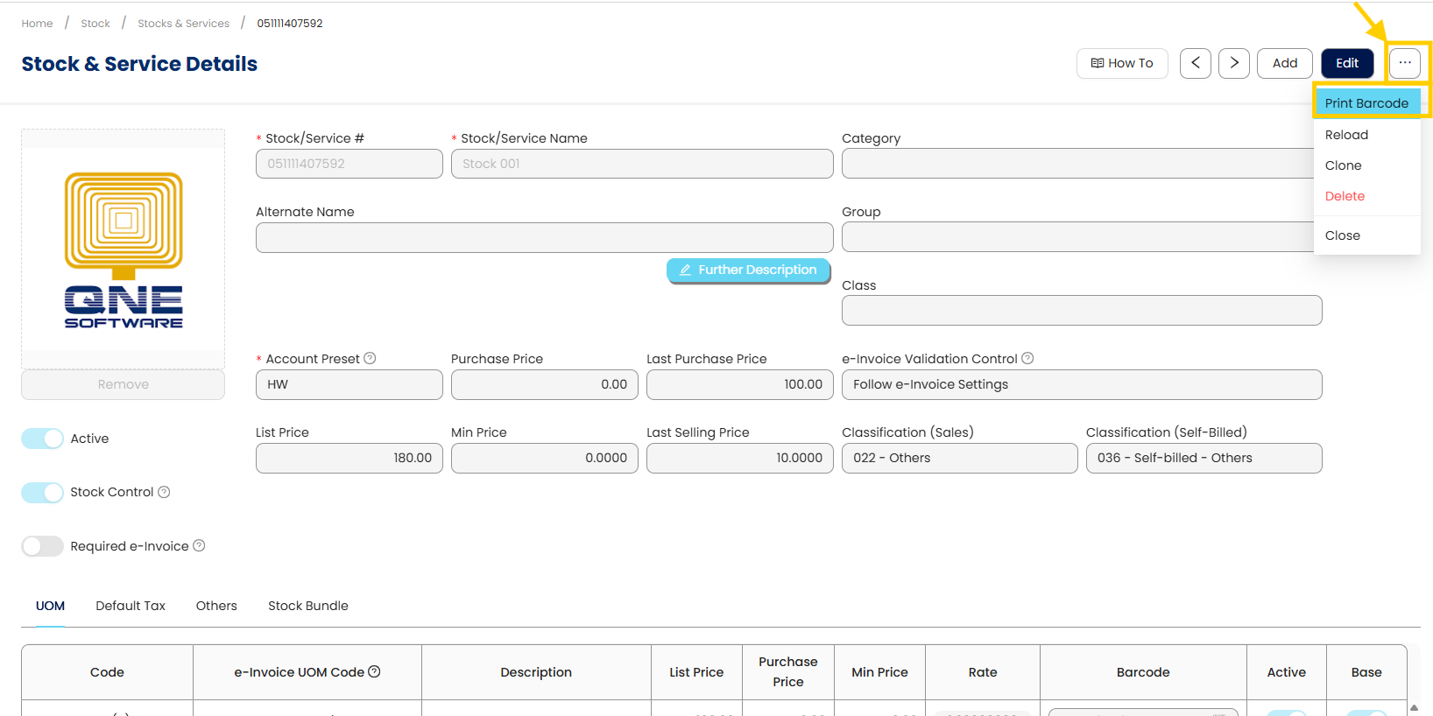Toggle the Stock Control switch
Image resolution: width=1433 pixels, height=716 pixels.
tap(42, 492)
